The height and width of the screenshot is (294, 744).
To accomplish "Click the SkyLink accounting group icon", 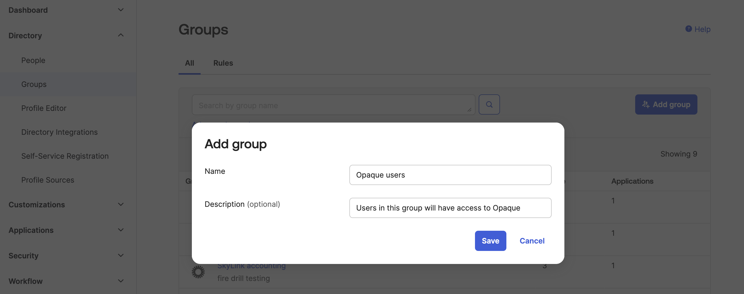I will click(x=198, y=272).
